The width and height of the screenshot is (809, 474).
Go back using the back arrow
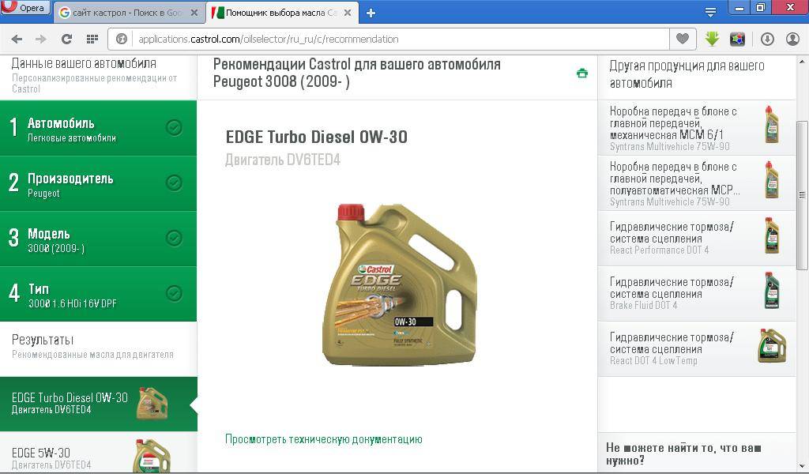(17, 39)
